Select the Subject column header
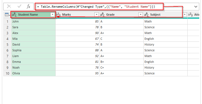The height and width of the screenshot is (104, 202). click(166, 15)
